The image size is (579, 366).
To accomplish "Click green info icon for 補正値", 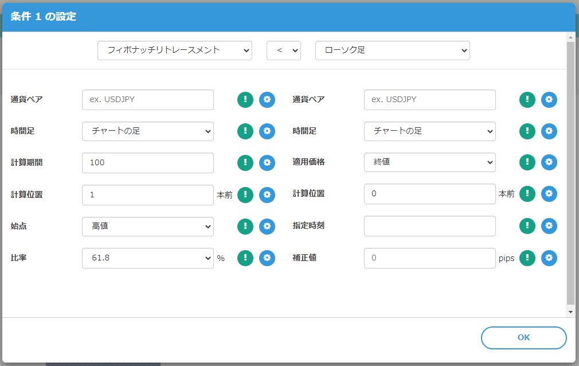I will (x=527, y=258).
